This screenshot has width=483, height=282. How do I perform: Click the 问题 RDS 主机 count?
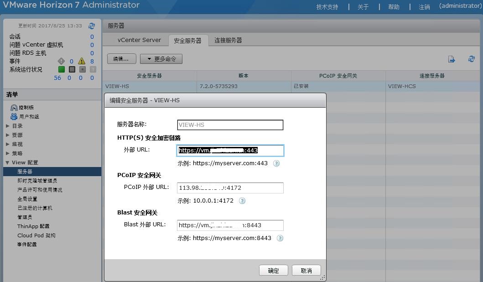coord(92,53)
